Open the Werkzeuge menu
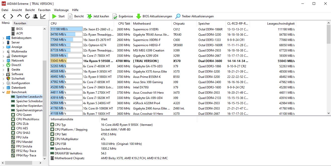 (61, 10)
